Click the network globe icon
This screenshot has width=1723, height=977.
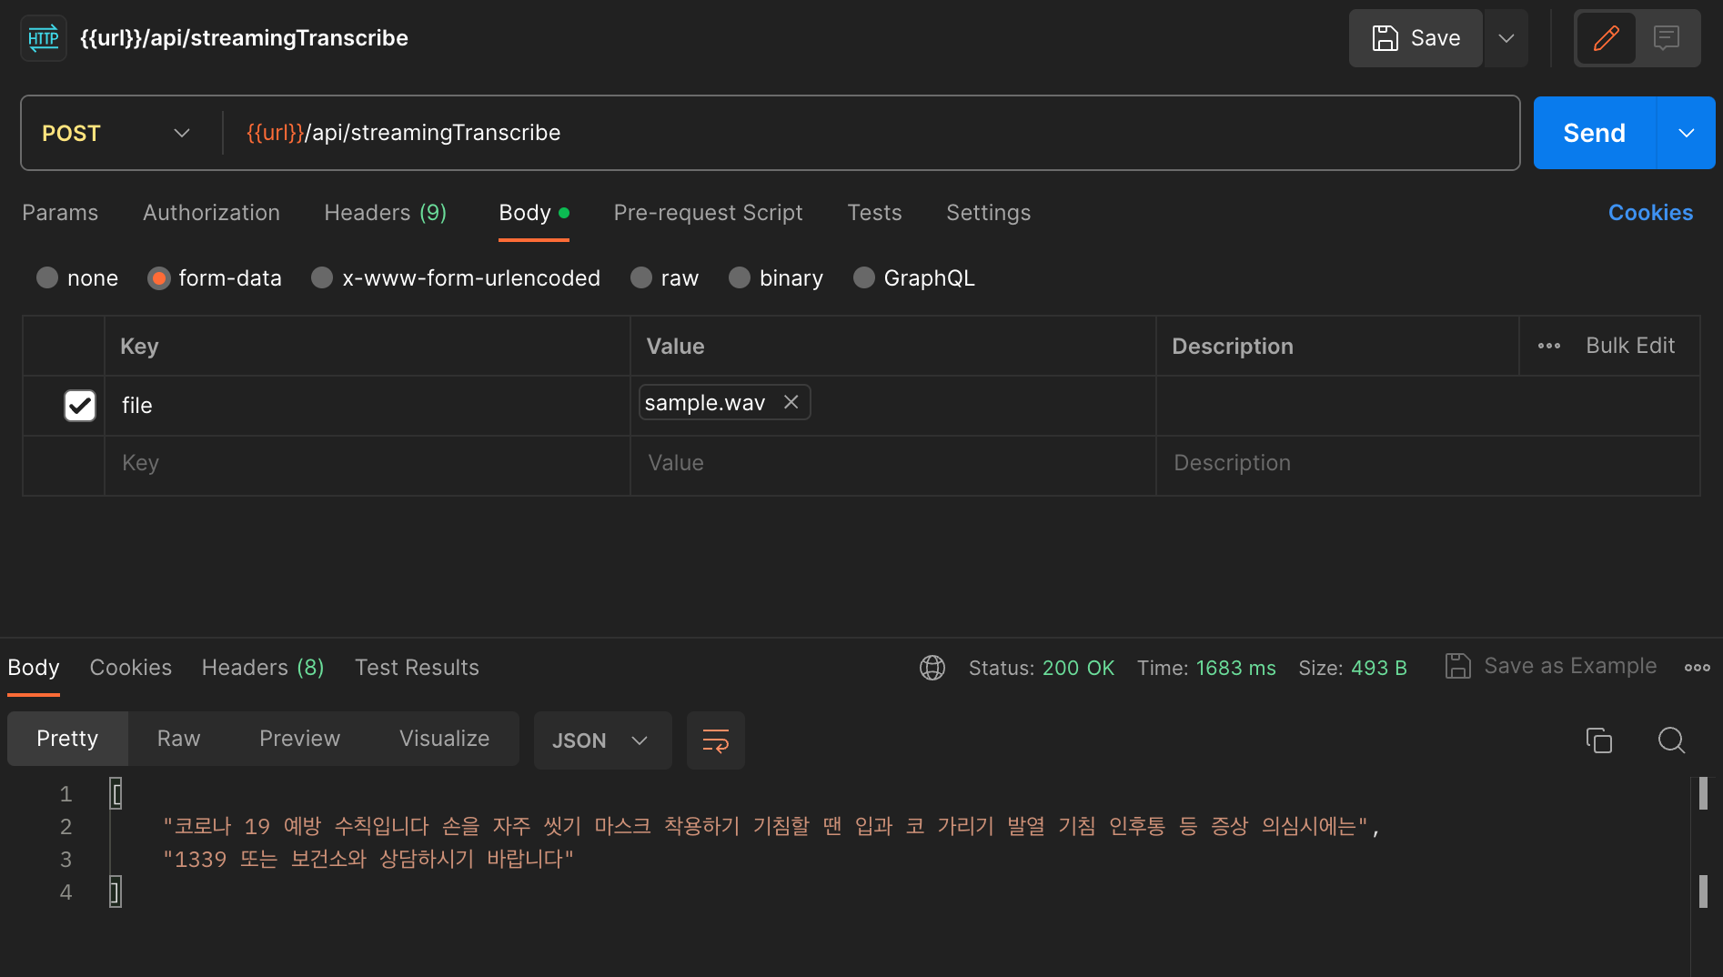(x=932, y=668)
